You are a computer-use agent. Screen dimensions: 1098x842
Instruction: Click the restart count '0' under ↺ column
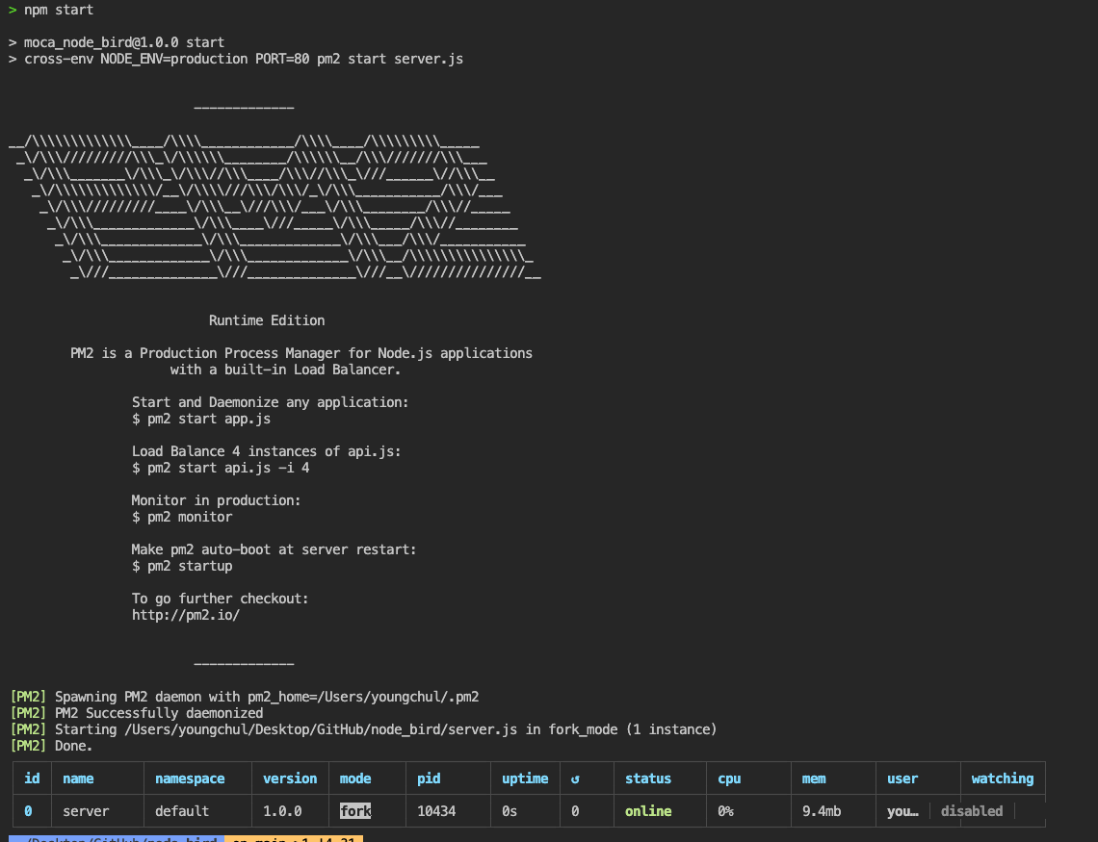tap(575, 811)
